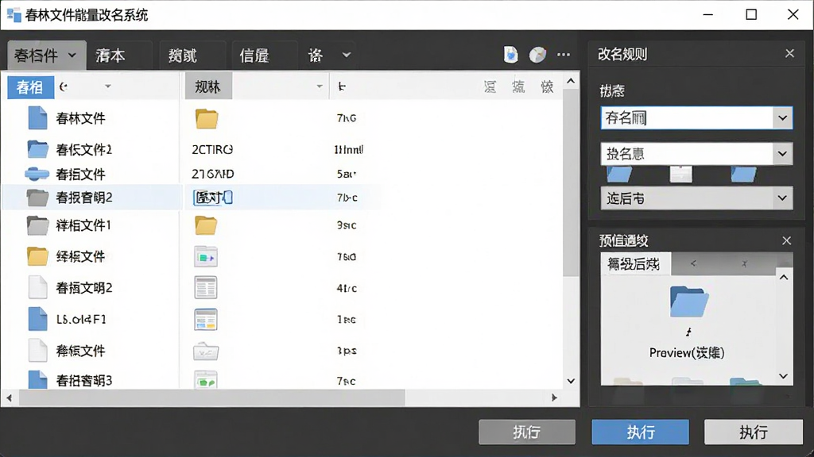Click the blank page icon beside 春掴文朗2

tap(37, 287)
